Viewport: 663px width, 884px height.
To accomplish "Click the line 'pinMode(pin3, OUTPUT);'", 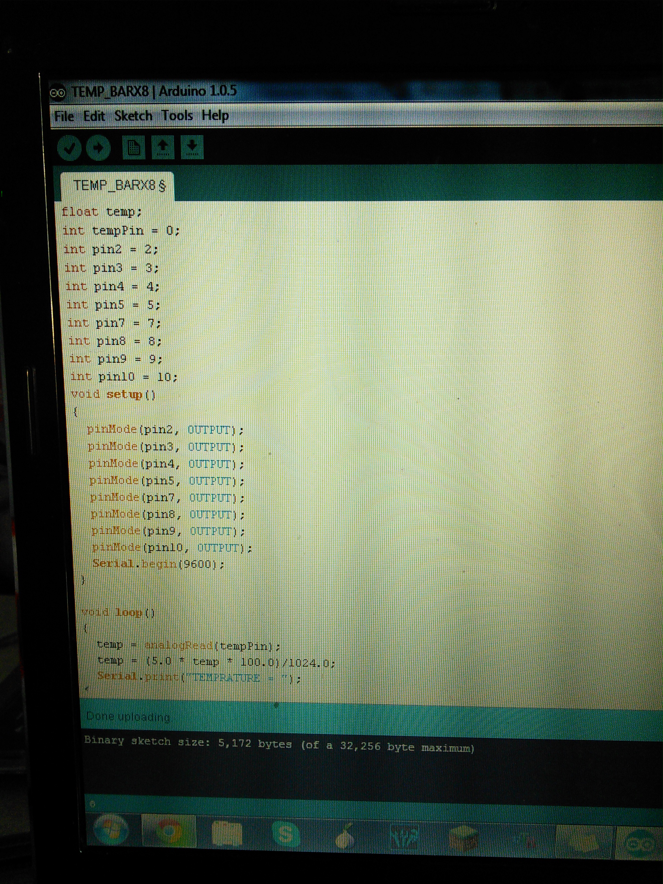I will click(166, 447).
